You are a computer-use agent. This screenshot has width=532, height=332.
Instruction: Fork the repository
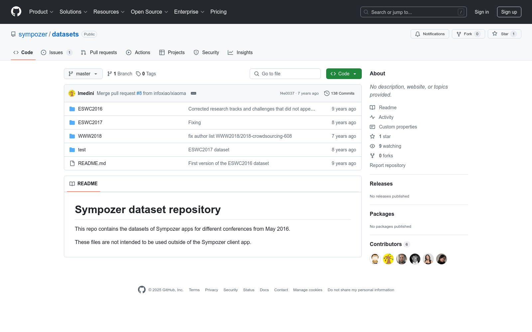468,34
